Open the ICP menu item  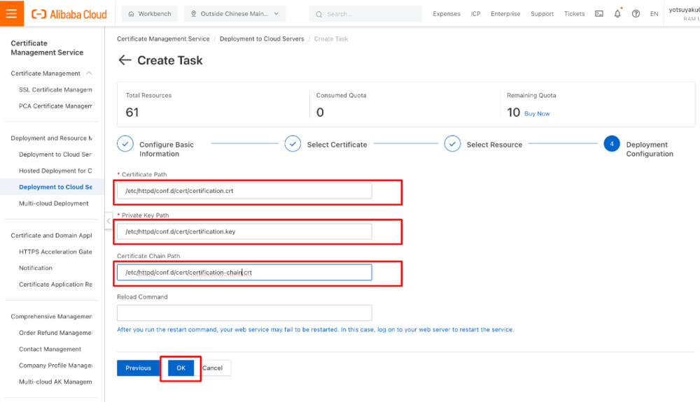tap(475, 14)
